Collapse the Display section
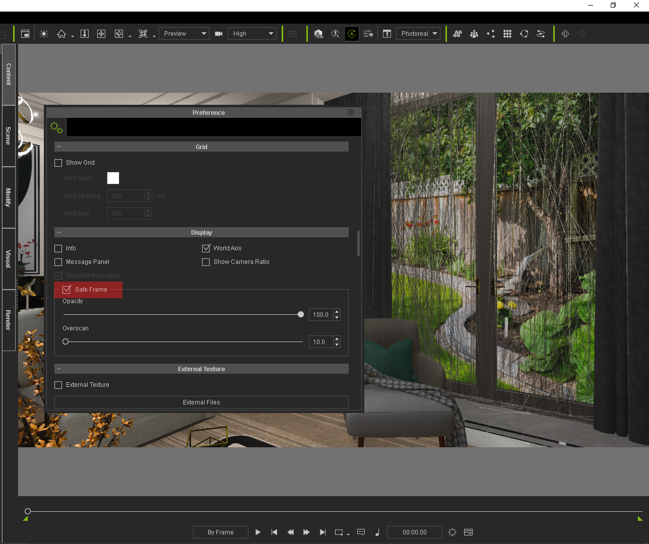The height and width of the screenshot is (544, 649). [59, 232]
